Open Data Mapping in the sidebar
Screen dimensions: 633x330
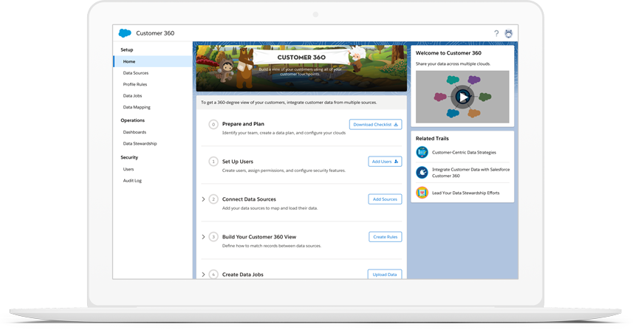(137, 107)
